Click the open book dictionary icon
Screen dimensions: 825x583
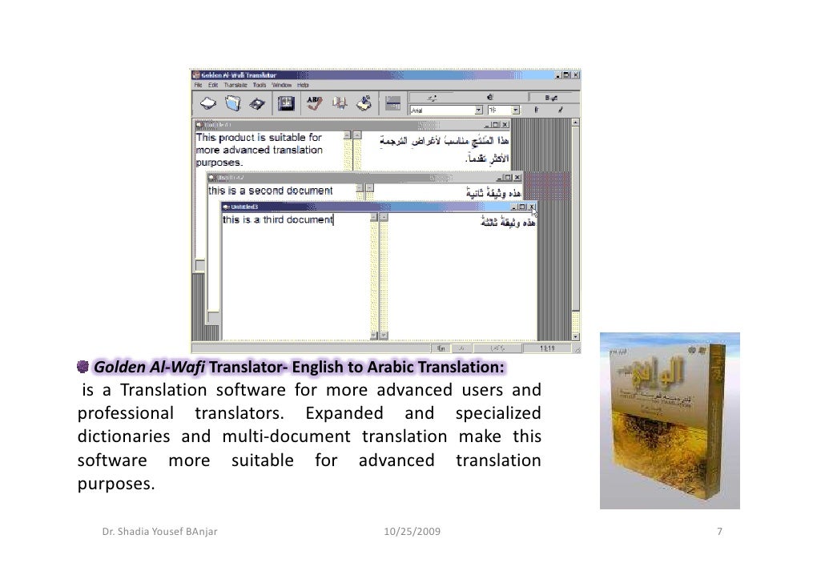(340, 103)
